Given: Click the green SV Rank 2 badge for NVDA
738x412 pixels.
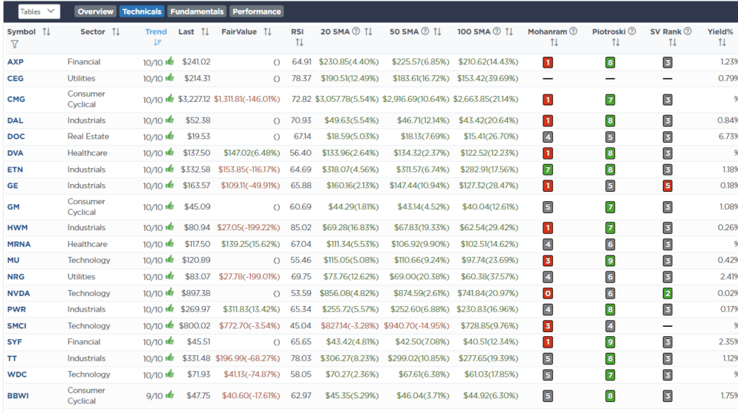Looking at the screenshot, I should 667,293.
